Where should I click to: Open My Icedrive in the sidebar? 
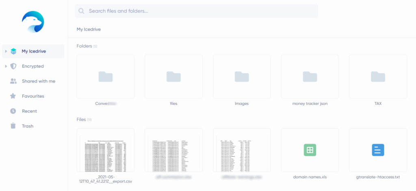click(33, 51)
